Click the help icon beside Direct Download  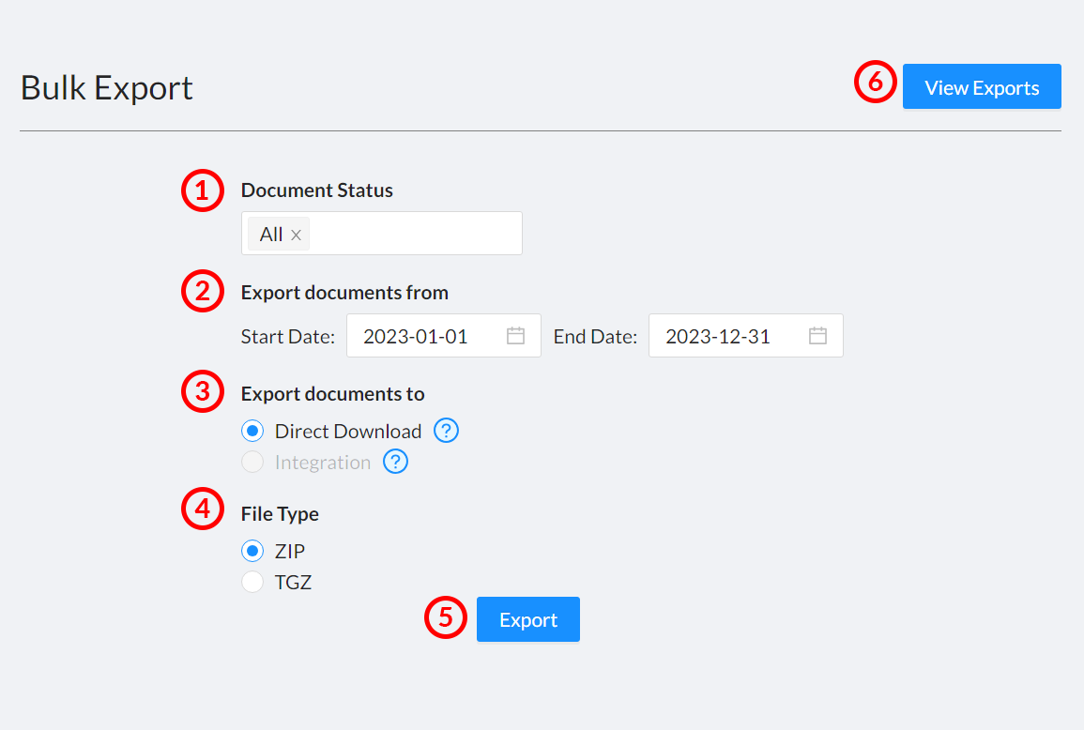[x=446, y=431]
